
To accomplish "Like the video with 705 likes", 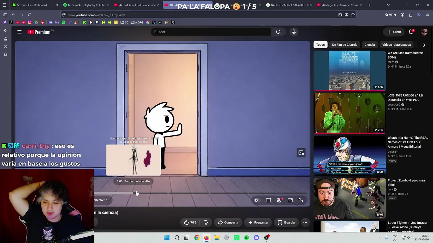I will tap(190, 222).
